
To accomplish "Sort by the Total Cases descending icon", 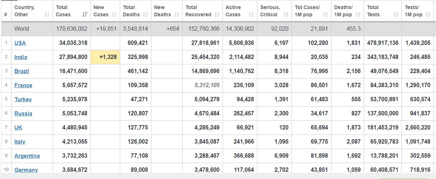I will 85,14.
